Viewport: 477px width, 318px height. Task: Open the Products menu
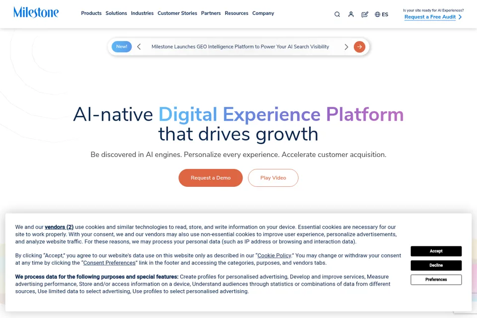(x=91, y=13)
